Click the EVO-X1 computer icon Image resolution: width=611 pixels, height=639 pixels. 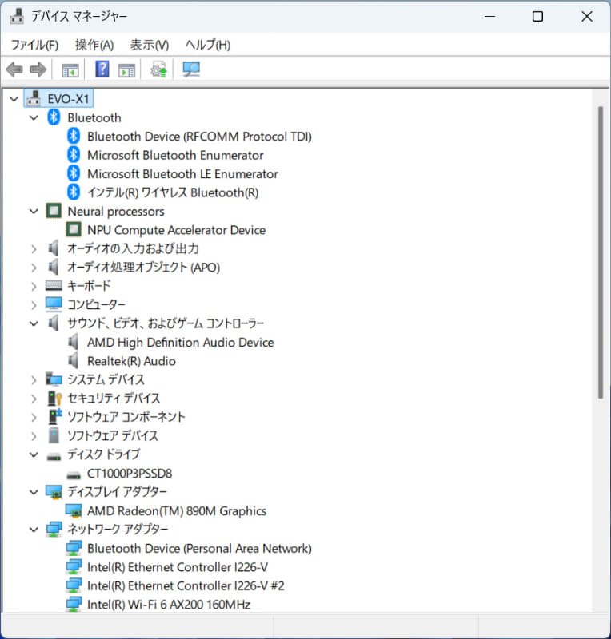click(34, 98)
